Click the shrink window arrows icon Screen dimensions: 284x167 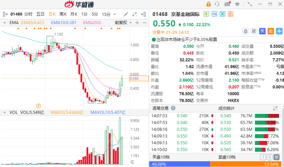250,4
